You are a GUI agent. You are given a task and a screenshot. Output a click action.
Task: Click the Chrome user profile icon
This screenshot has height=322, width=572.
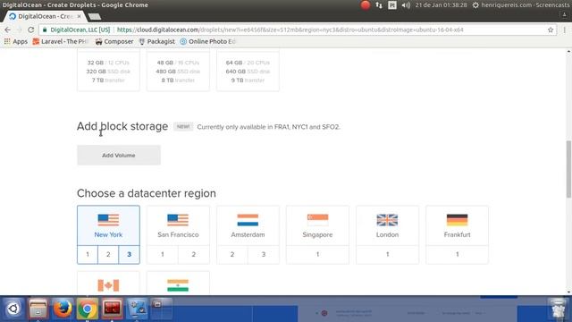[x=564, y=15]
